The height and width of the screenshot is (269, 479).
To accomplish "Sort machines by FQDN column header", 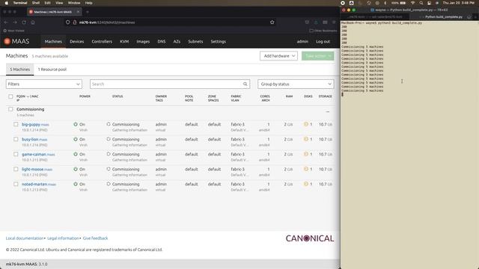I will click(x=21, y=96).
